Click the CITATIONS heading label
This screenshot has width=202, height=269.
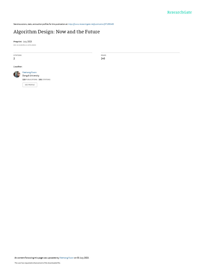(x=18, y=55)
